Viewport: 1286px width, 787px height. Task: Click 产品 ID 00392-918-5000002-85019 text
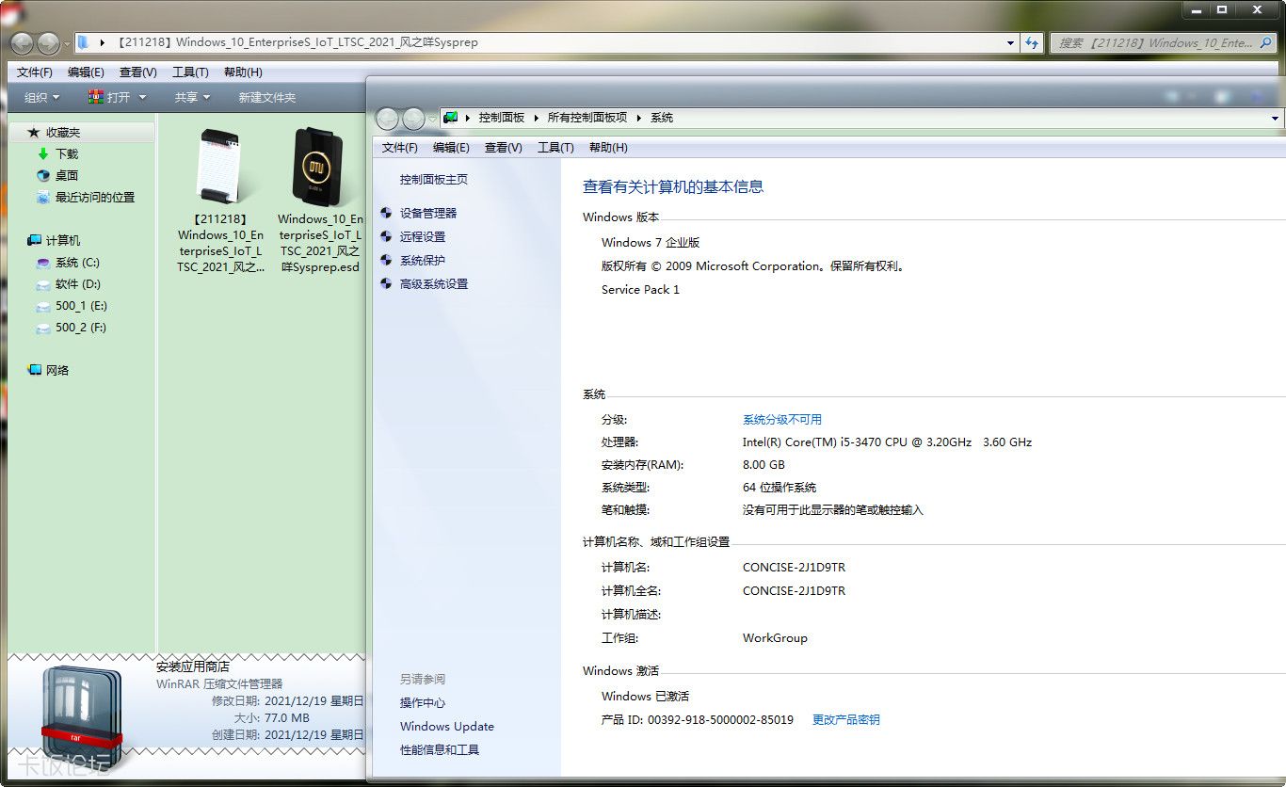point(698,720)
